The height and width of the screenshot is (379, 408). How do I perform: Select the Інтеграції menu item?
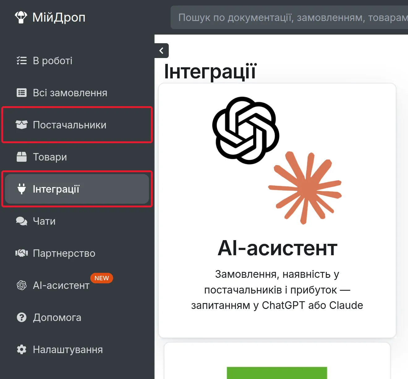pyautogui.click(x=77, y=189)
